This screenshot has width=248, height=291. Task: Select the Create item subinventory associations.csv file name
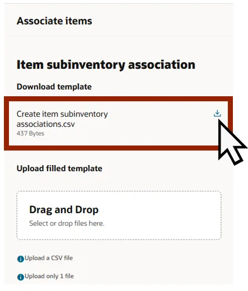tap(62, 119)
